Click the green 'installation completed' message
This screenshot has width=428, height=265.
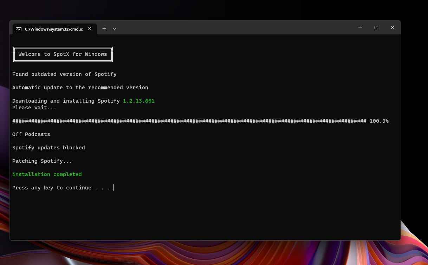click(47, 174)
